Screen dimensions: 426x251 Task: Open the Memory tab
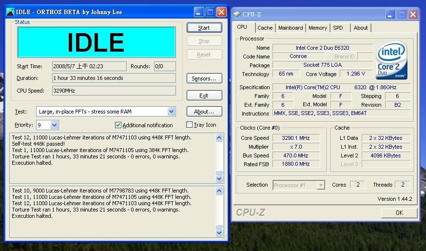coord(318,28)
